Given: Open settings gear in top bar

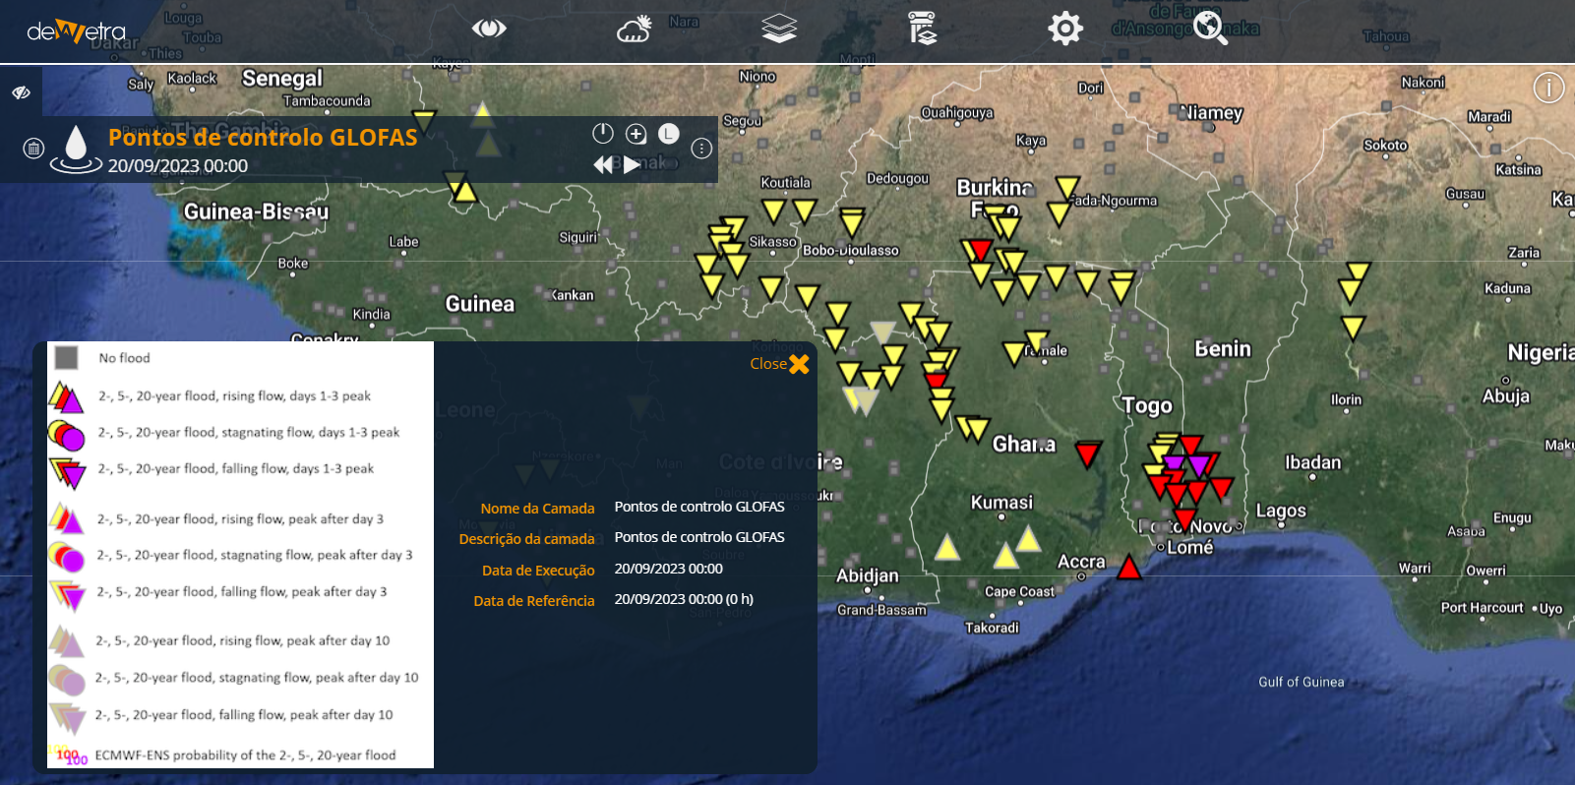Looking at the screenshot, I should [1065, 29].
